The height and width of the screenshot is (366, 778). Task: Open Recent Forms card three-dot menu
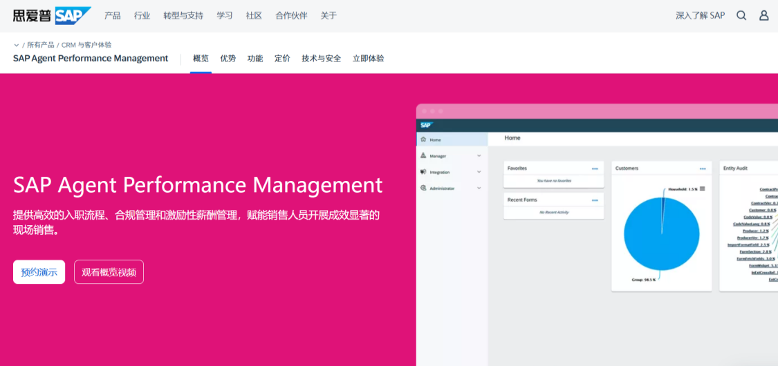pos(595,200)
